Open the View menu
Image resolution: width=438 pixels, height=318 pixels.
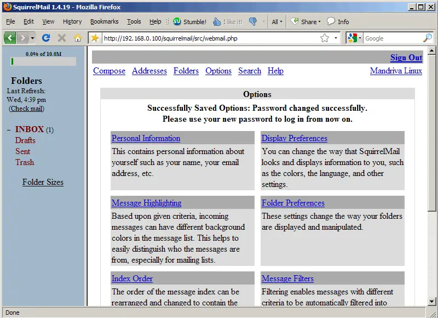pos(48,21)
